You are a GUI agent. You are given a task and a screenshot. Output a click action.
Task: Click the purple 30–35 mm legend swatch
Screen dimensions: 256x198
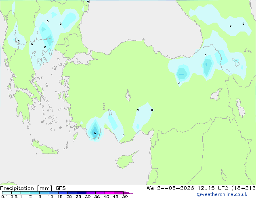click(91, 193)
